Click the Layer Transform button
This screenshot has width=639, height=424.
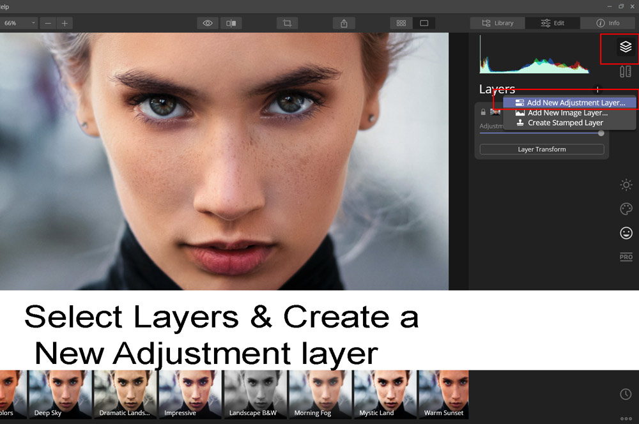pyautogui.click(x=542, y=149)
